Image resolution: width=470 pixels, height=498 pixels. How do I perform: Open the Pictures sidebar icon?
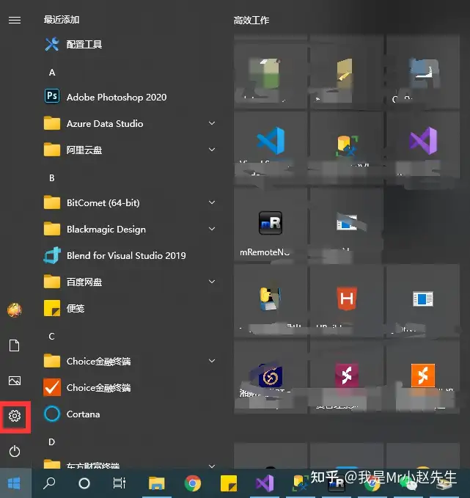click(15, 381)
